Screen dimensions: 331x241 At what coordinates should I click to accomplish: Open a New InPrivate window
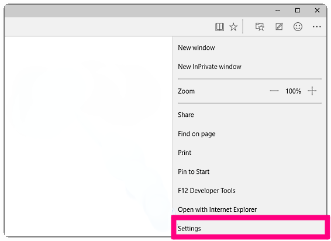coord(209,67)
